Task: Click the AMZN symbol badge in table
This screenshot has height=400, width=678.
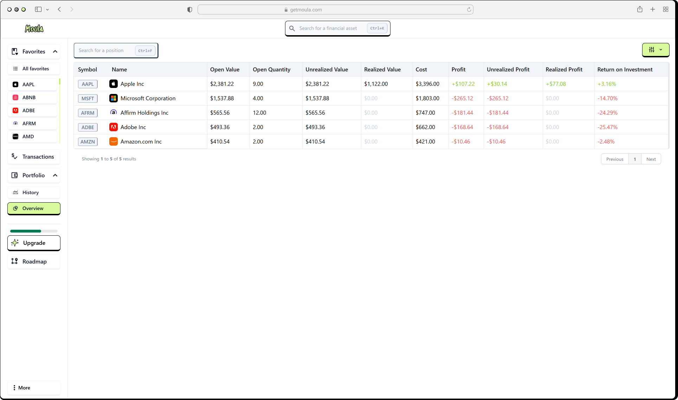Action: click(88, 142)
